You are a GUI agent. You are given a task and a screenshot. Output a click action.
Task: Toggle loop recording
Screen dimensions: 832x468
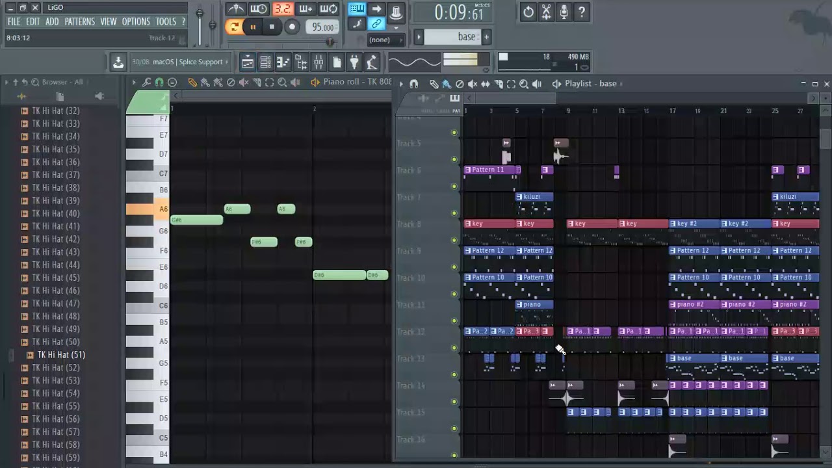[x=329, y=9]
